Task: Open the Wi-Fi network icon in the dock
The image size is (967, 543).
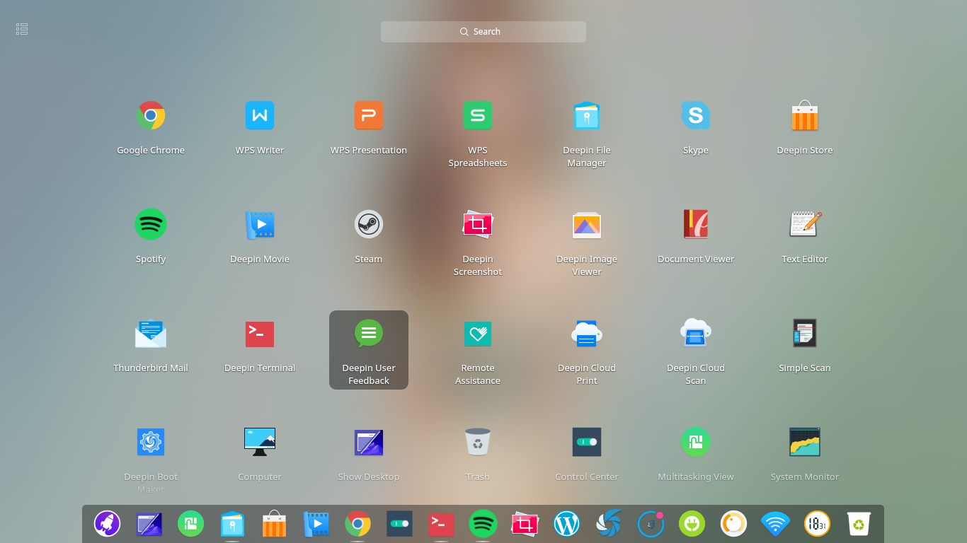Action: [x=776, y=524]
